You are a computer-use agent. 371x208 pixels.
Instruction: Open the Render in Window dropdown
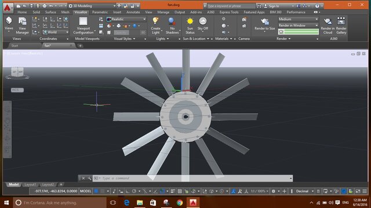click(298, 25)
